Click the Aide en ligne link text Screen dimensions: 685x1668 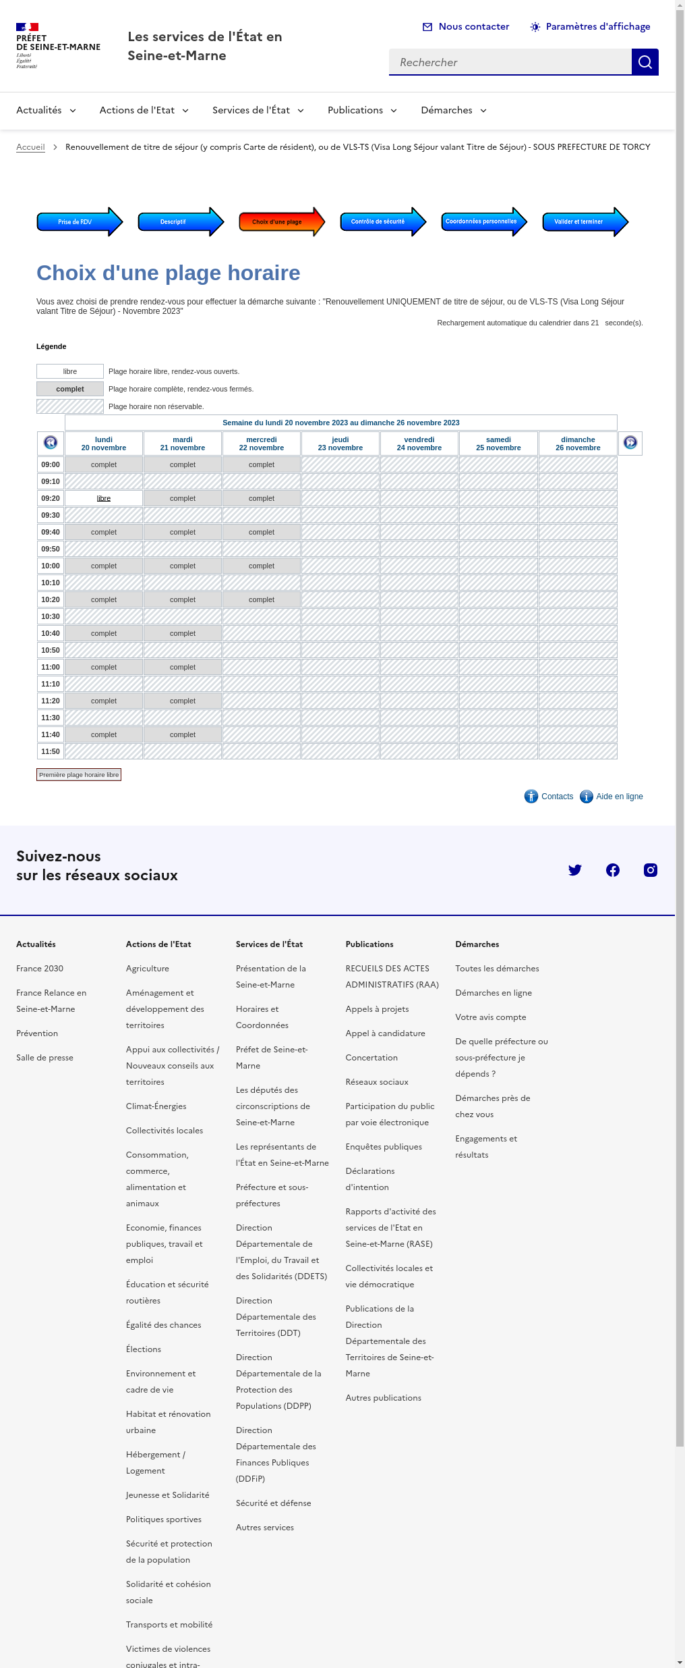click(x=620, y=797)
